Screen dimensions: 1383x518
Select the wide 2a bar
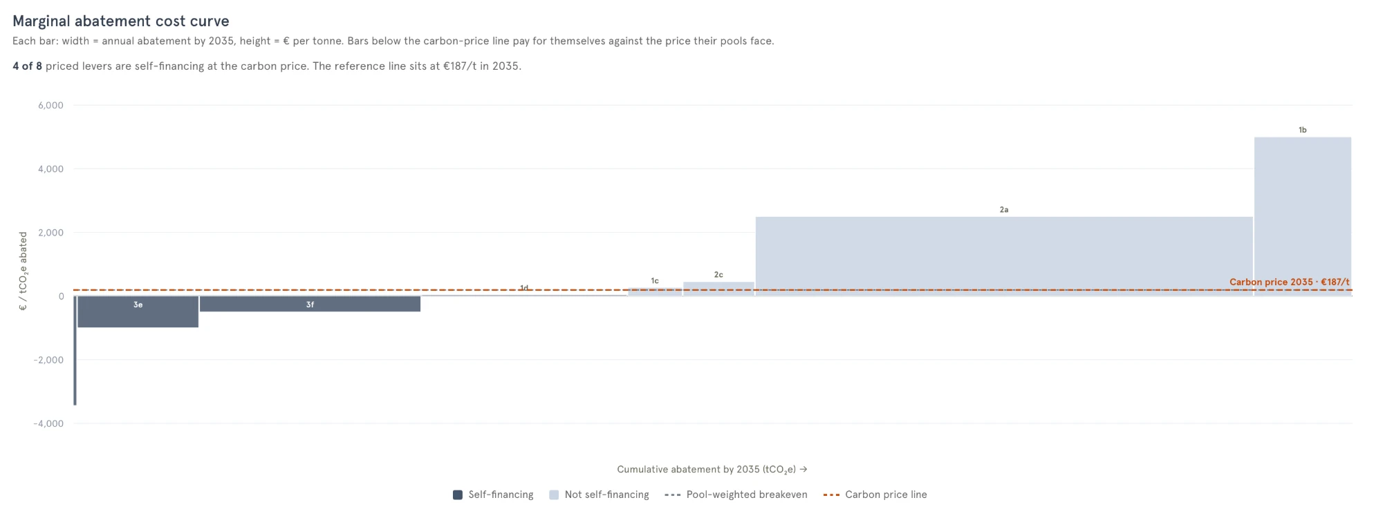1004,256
